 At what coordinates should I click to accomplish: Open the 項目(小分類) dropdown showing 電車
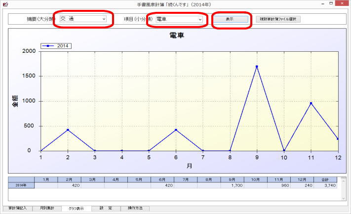tap(179, 19)
